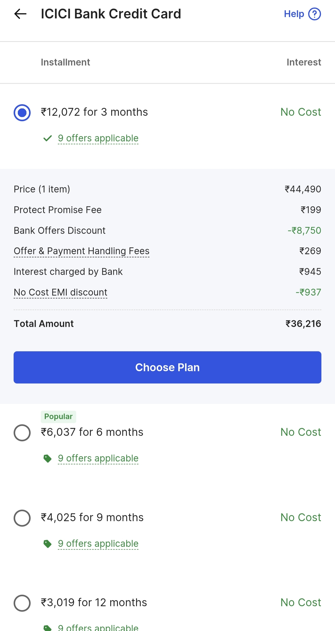View 9 offers applicable for 3 months plan

[x=98, y=138]
